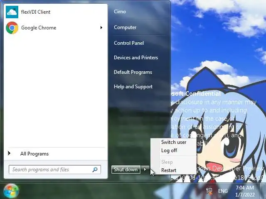Toggle the shut down options arrow
Viewport: 266px width, 199px height.
point(145,170)
